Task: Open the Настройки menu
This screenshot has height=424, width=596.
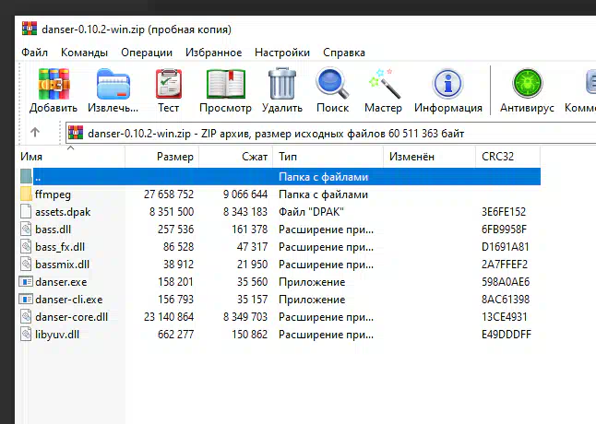Action: coord(282,53)
